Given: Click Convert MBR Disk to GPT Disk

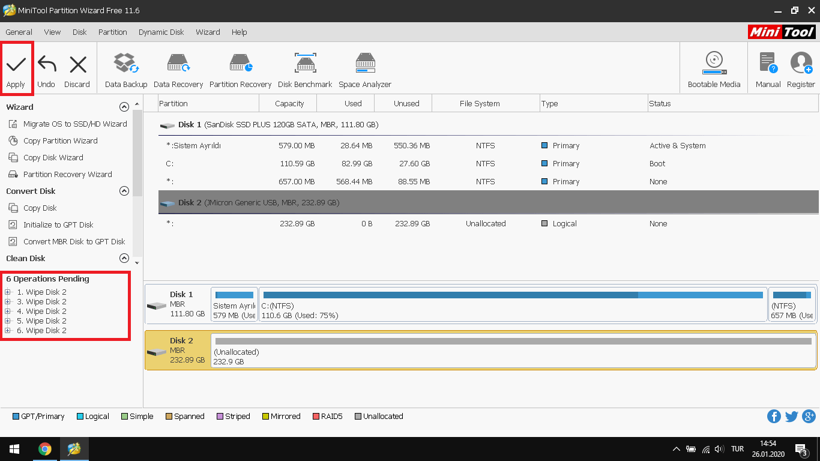Looking at the screenshot, I should [74, 242].
